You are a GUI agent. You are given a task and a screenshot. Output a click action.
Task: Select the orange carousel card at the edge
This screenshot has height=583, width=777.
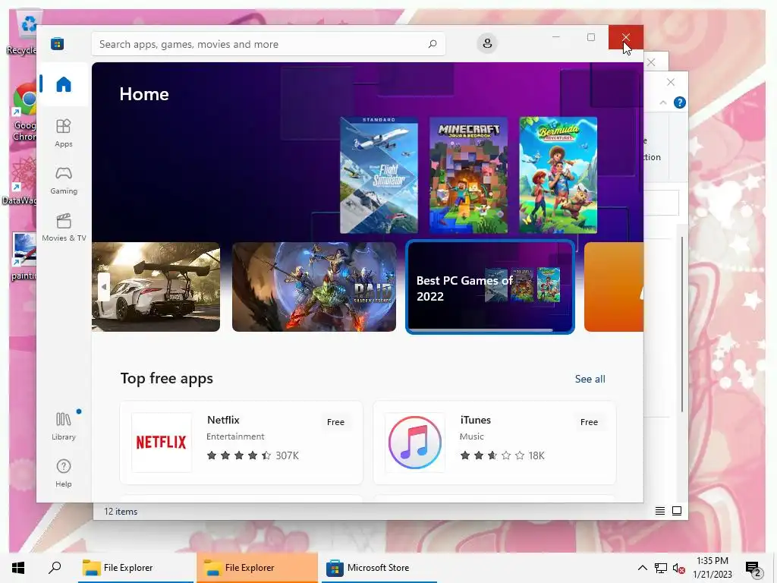tap(613, 286)
